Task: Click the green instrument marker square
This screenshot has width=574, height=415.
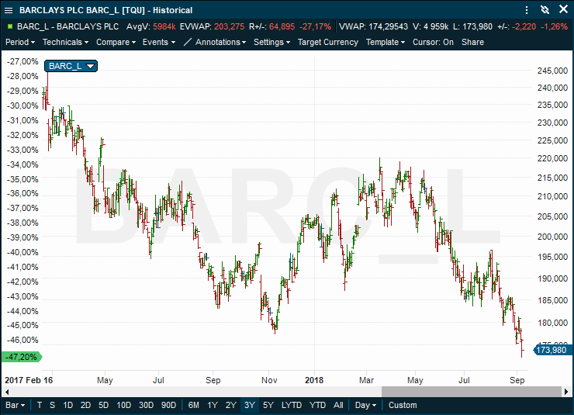Action: point(10,26)
